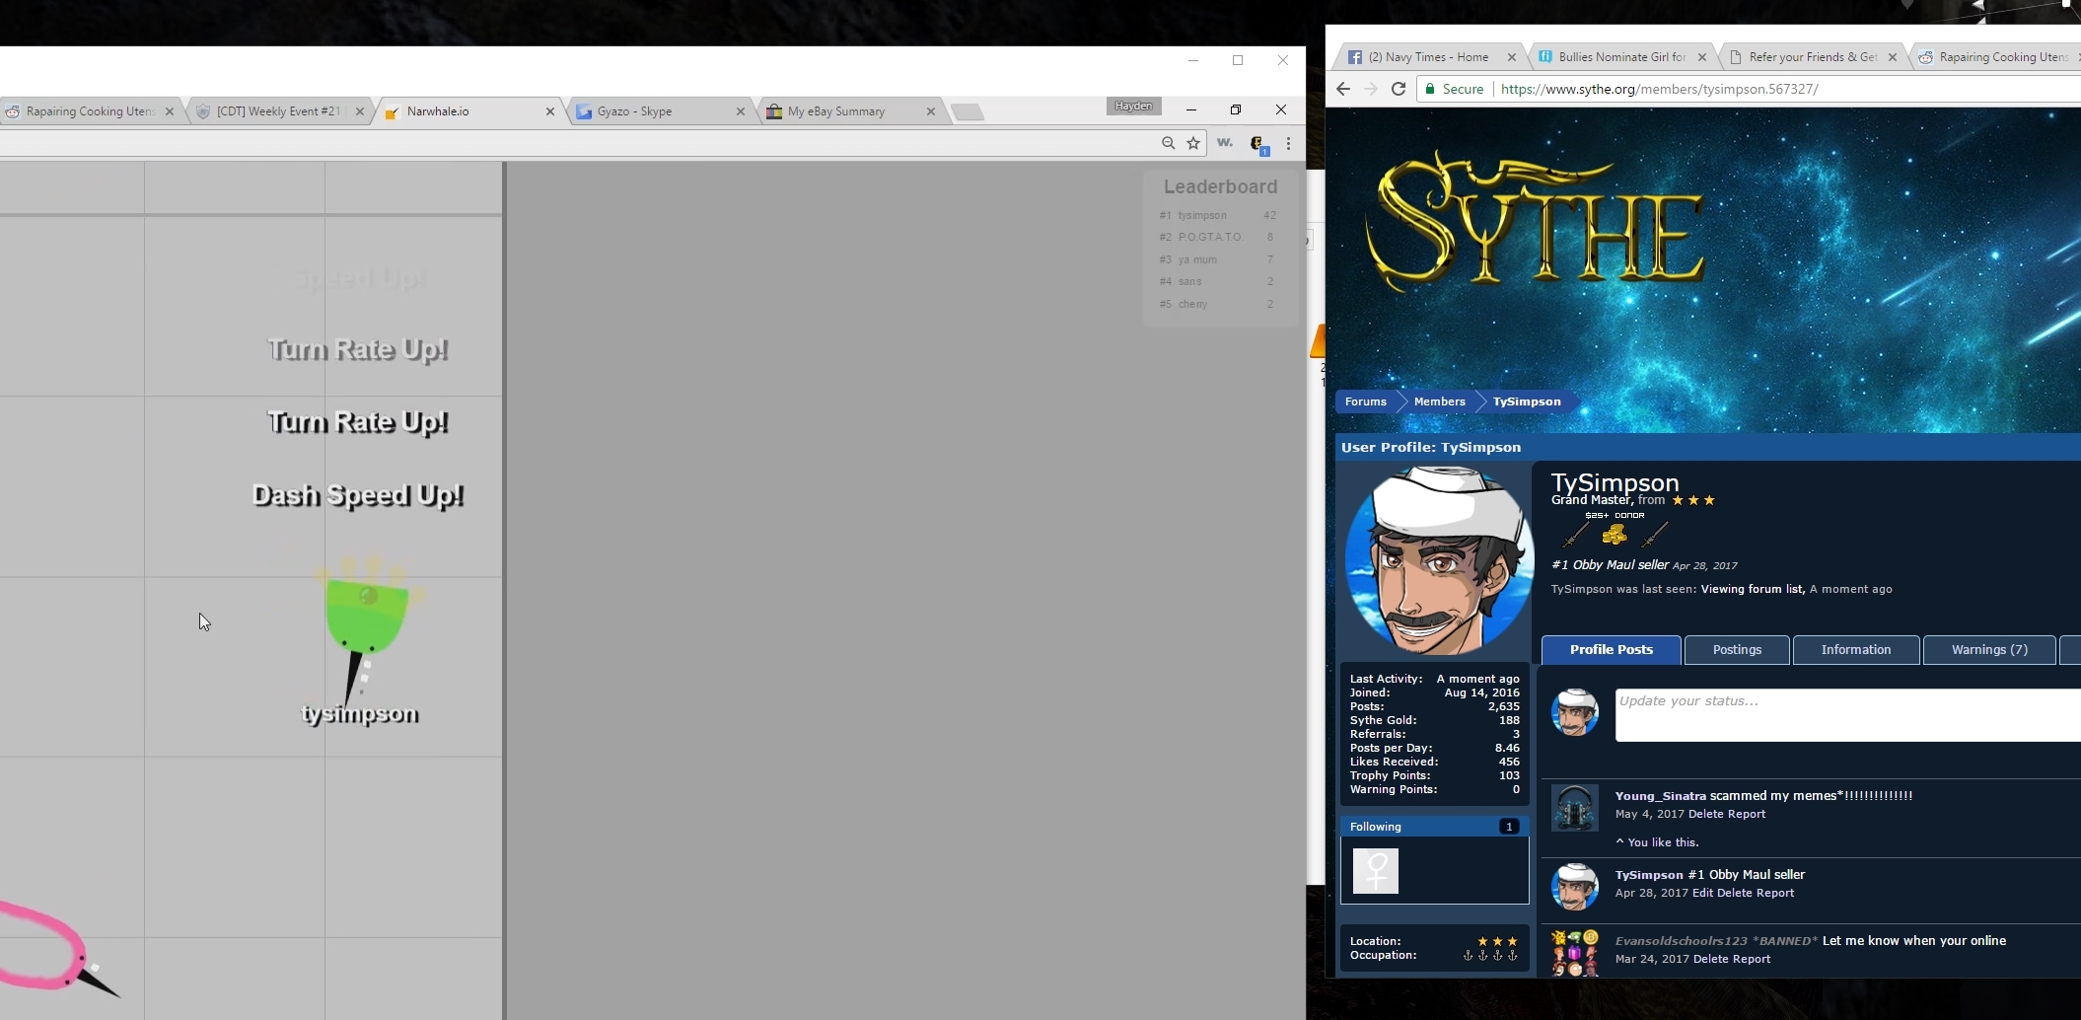Click the Leaderboard heading in Narwhale game
2081x1020 pixels.
click(1220, 186)
